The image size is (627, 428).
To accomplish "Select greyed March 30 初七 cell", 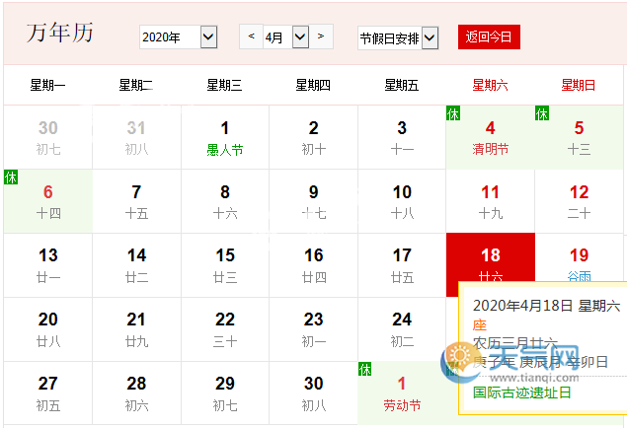I will pyautogui.click(x=48, y=137).
